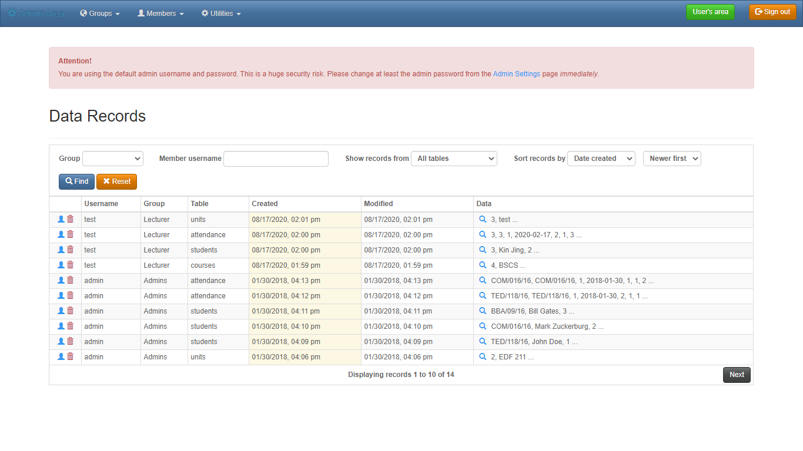Click the Find button
The height and width of the screenshot is (451, 803).
pos(76,181)
